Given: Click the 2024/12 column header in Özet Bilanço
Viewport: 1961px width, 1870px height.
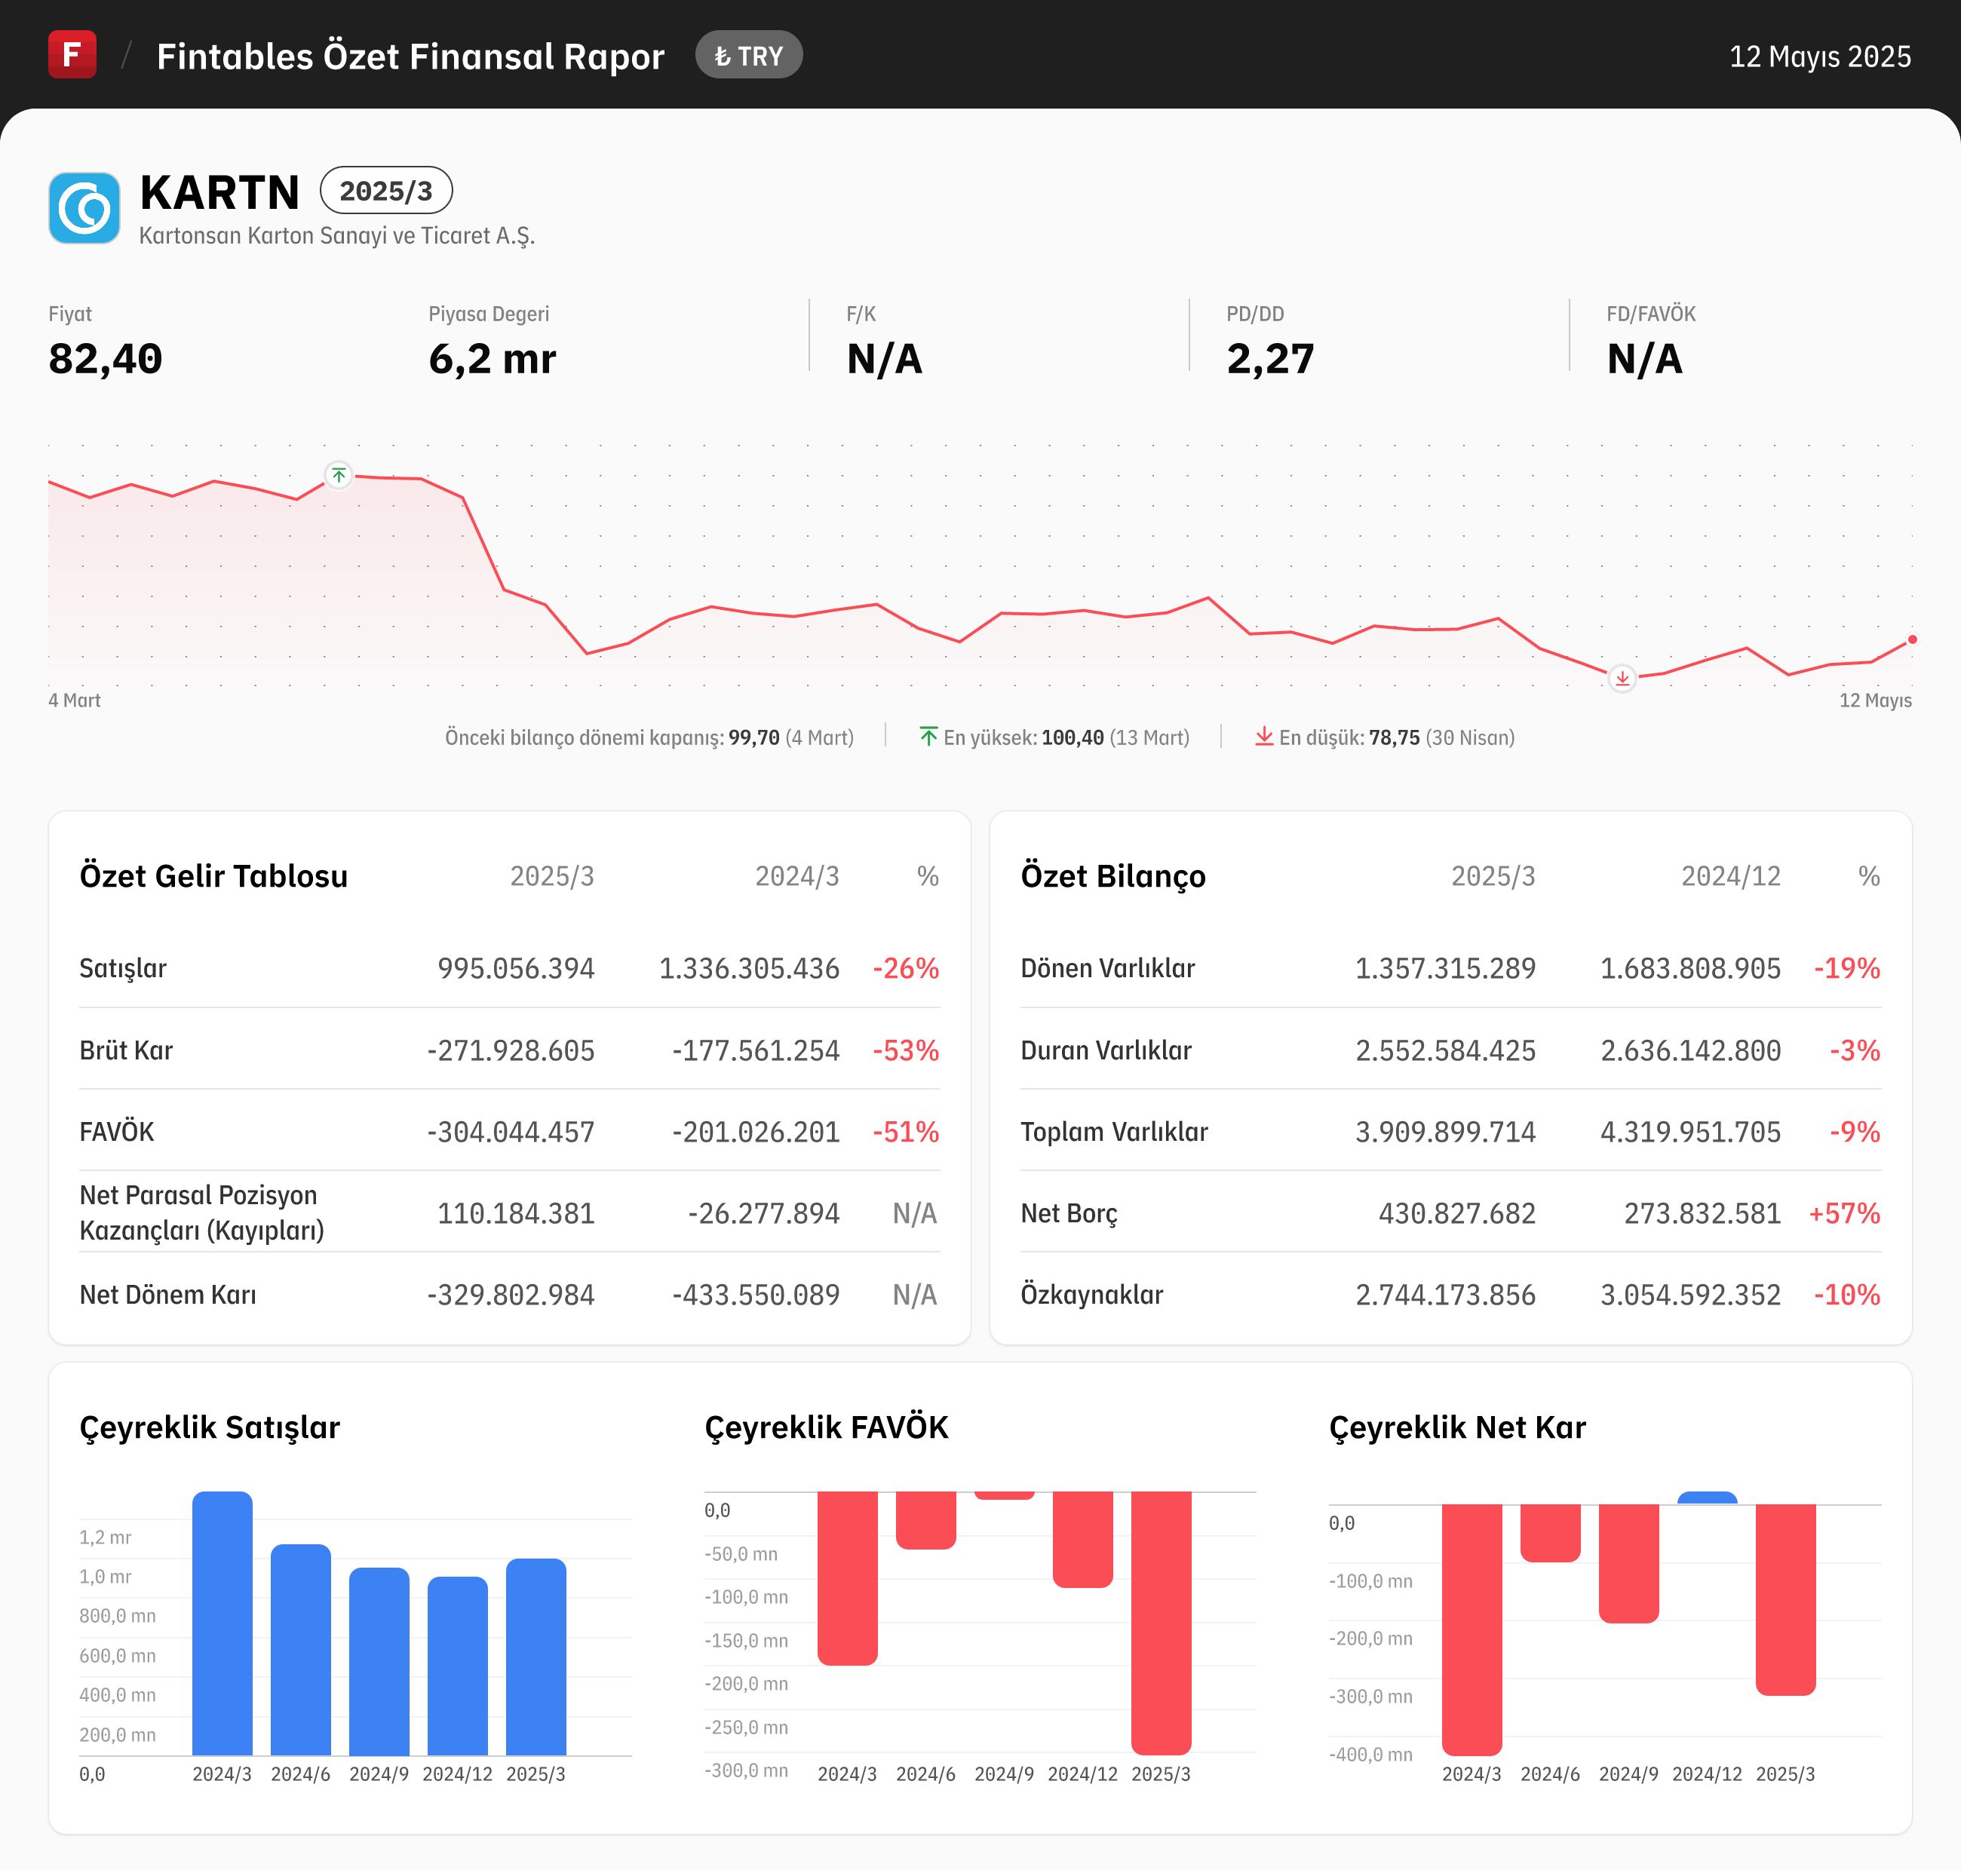Looking at the screenshot, I should 1731,875.
